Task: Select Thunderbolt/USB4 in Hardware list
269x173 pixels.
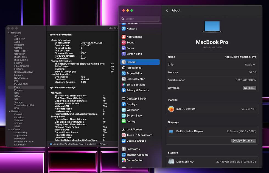Action: 24,105
